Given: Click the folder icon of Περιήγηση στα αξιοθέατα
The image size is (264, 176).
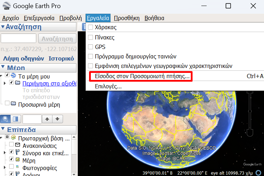Looking at the screenshot, I should 18,83.
